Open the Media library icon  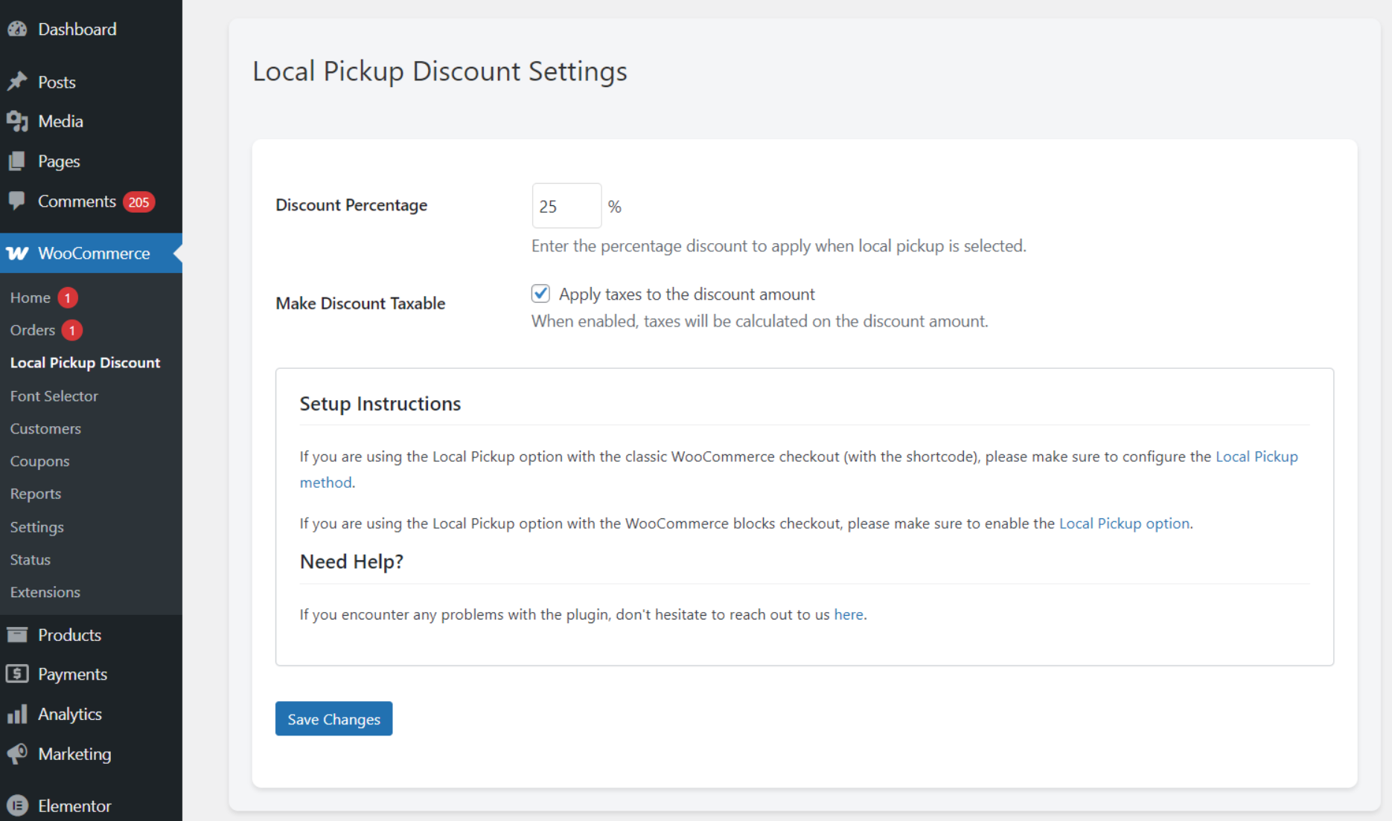pos(19,121)
